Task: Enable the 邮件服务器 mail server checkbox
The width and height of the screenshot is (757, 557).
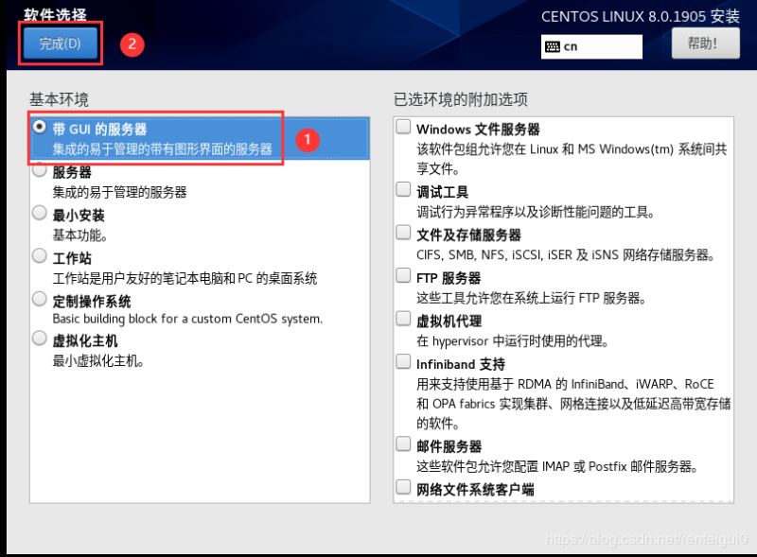Action: coord(404,444)
